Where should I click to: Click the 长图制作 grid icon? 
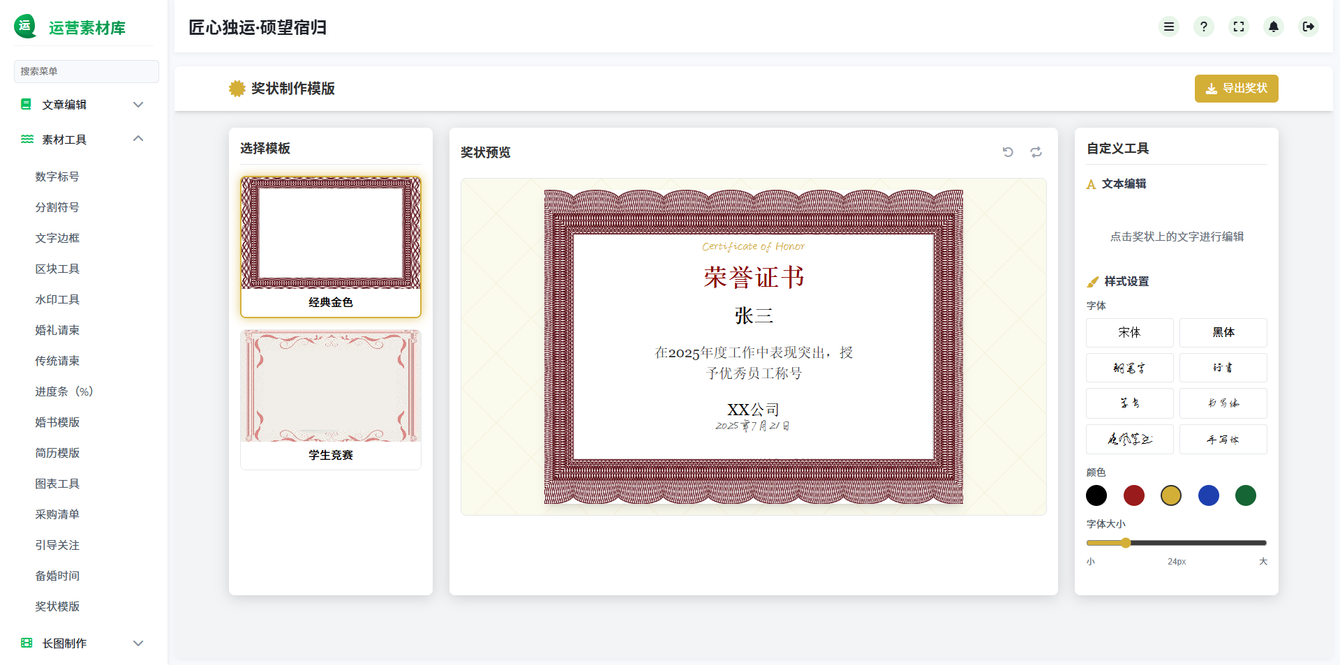tap(26, 643)
